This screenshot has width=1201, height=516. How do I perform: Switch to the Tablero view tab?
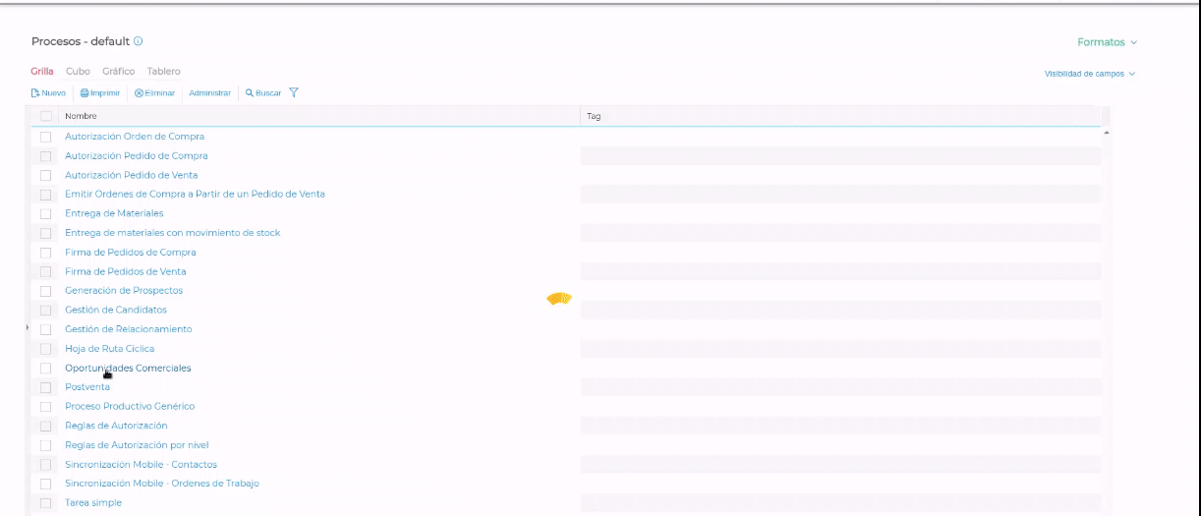click(164, 72)
